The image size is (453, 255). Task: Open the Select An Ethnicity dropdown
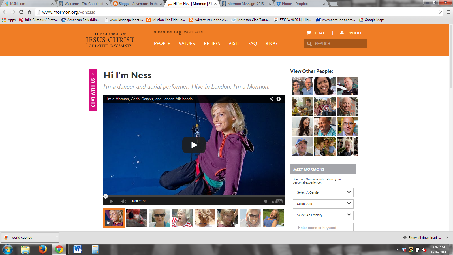pos(323,215)
